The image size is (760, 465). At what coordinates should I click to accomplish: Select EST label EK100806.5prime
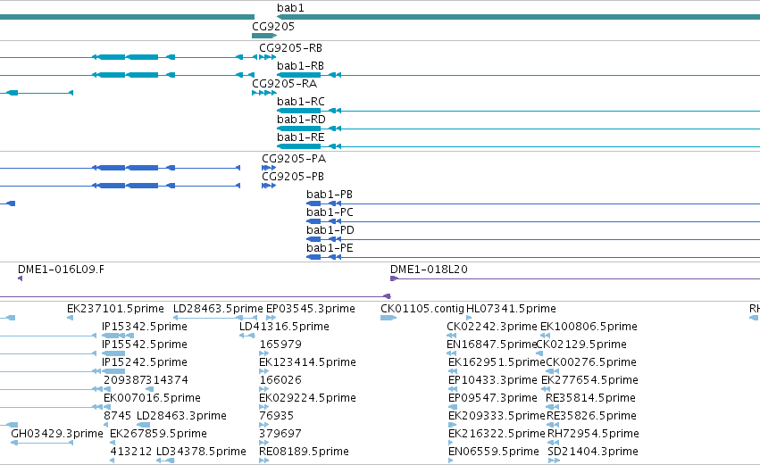[589, 327]
